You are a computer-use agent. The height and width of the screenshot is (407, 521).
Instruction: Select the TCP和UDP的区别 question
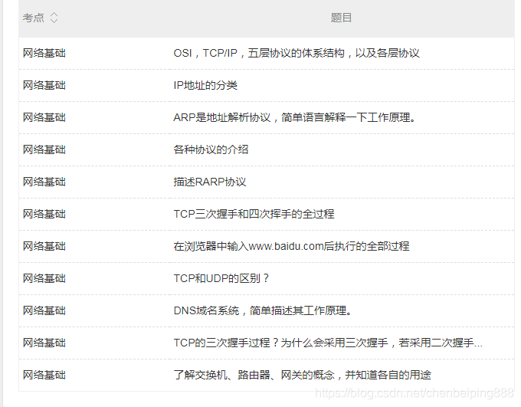pyautogui.click(x=221, y=278)
